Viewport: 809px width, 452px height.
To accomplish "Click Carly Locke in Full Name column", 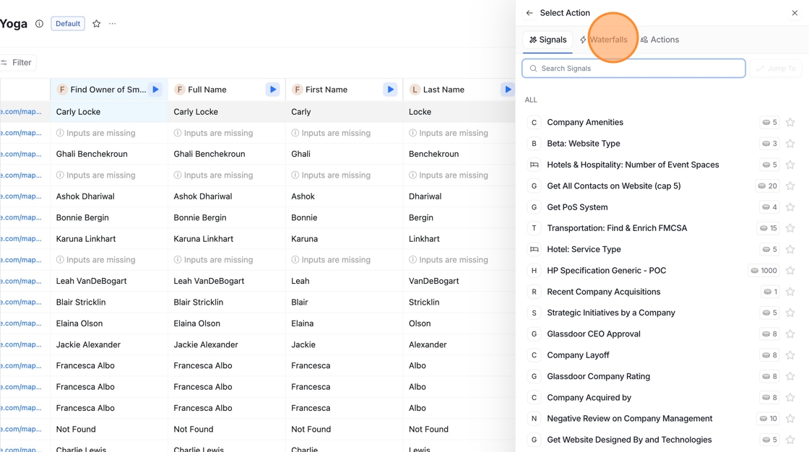I will point(196,111).
